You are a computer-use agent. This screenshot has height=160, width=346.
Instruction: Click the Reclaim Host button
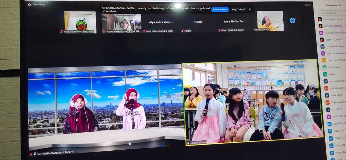pos(220,9)
